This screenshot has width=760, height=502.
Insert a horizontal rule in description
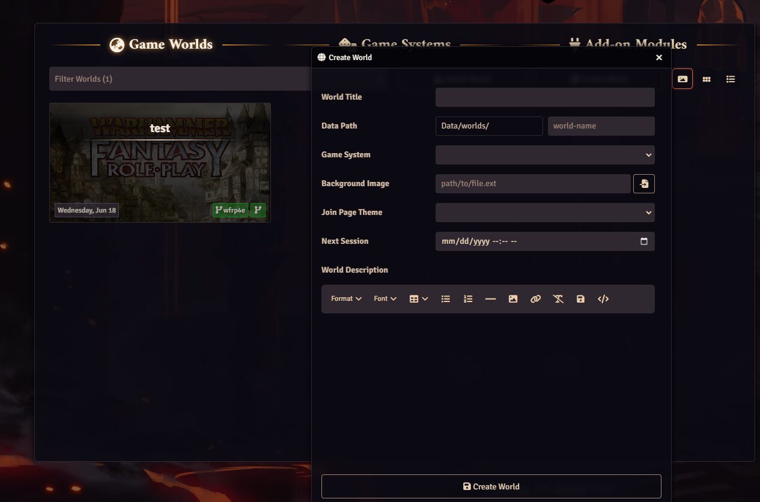490,299
